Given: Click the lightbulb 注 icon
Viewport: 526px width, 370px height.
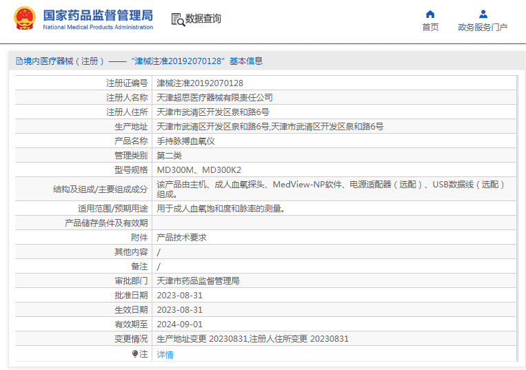Looking at the screenshot, I should click(135, 354).
